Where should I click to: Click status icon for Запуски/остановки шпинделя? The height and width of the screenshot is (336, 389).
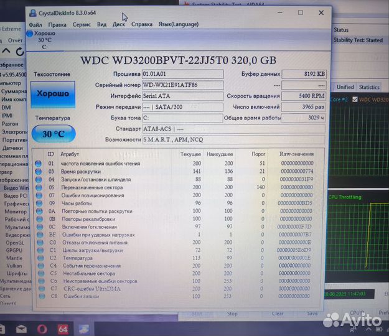point(38,180)
